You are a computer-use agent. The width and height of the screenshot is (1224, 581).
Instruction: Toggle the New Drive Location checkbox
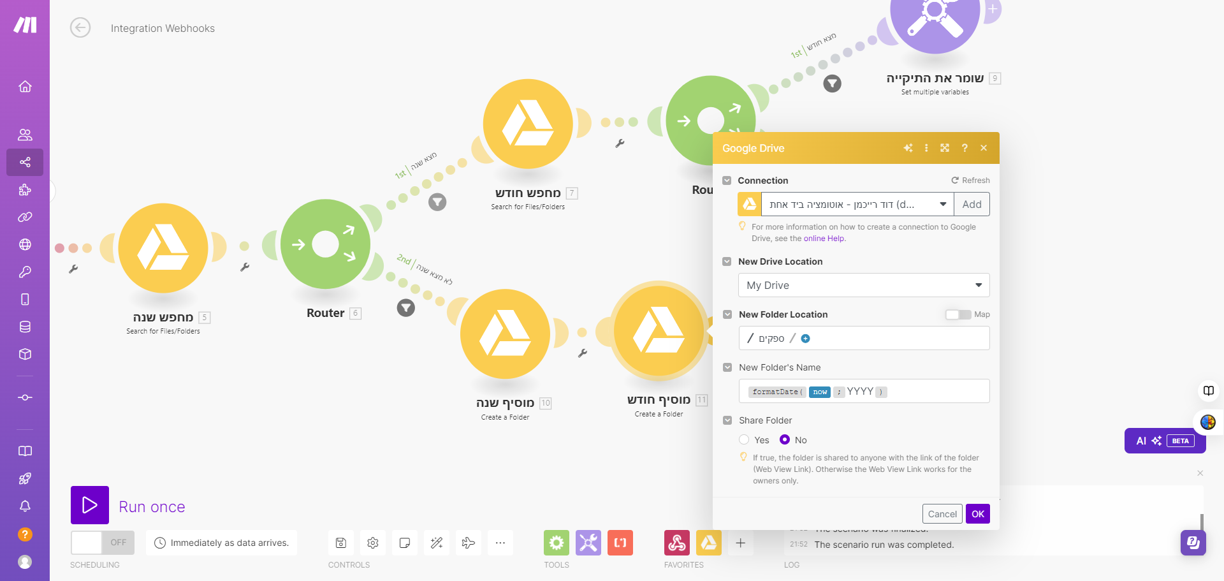point(727,261)
